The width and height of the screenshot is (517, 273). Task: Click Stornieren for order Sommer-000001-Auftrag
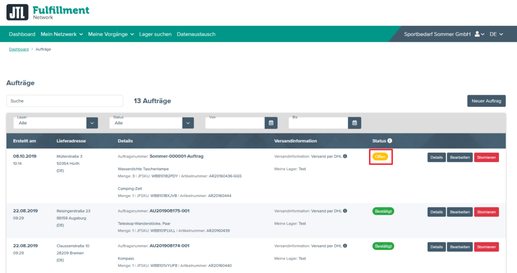coord(486,157)
